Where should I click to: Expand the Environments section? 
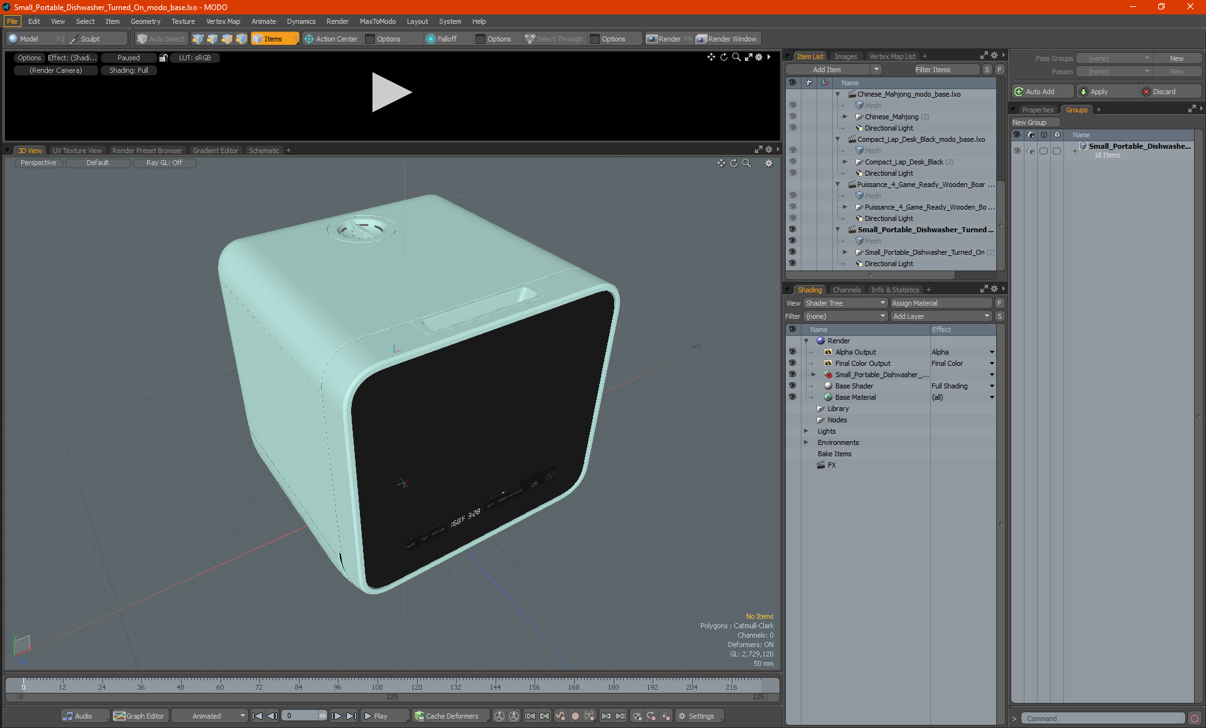(x=807, y=442)
